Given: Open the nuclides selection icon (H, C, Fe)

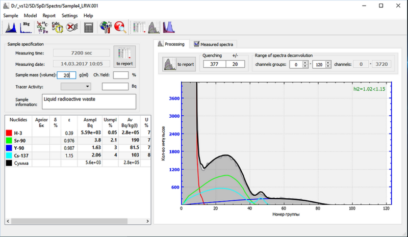Looking at the screenshot, I should [x=42, y=28].
